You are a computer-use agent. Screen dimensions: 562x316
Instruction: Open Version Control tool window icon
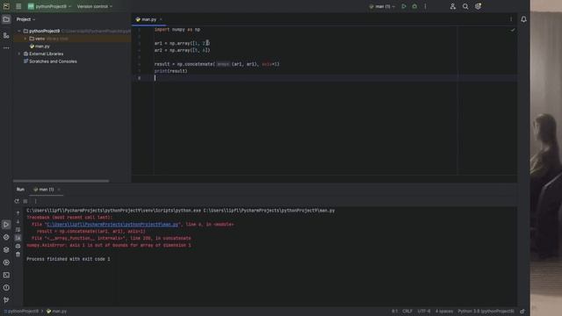(6, 300)
